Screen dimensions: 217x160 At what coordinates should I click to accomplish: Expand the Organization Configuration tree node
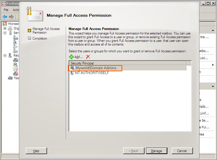[x=5, y=28]
